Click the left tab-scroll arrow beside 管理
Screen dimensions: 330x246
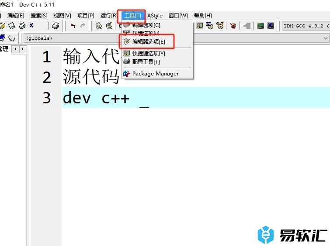15,49
